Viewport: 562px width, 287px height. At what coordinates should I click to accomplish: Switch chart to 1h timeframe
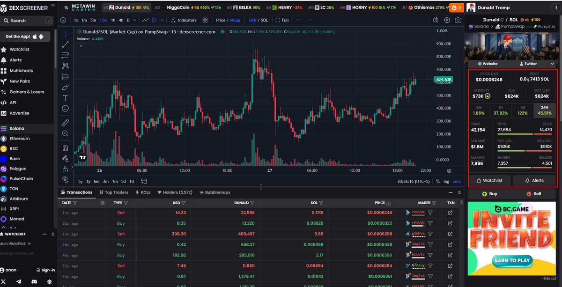point(113,20)
